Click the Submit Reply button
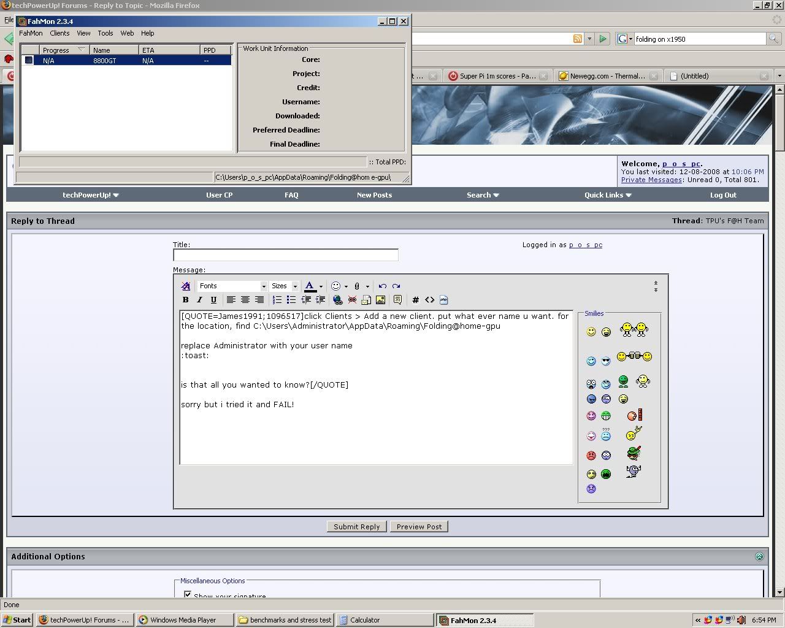Screen dimensions: 785x628 pyautogui.click(x=357, y=527)
